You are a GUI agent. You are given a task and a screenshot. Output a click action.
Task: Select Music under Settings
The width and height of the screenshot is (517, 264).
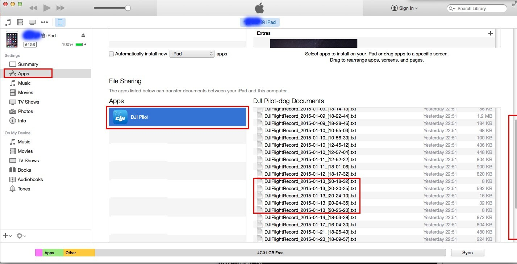[x=24, y=83]
